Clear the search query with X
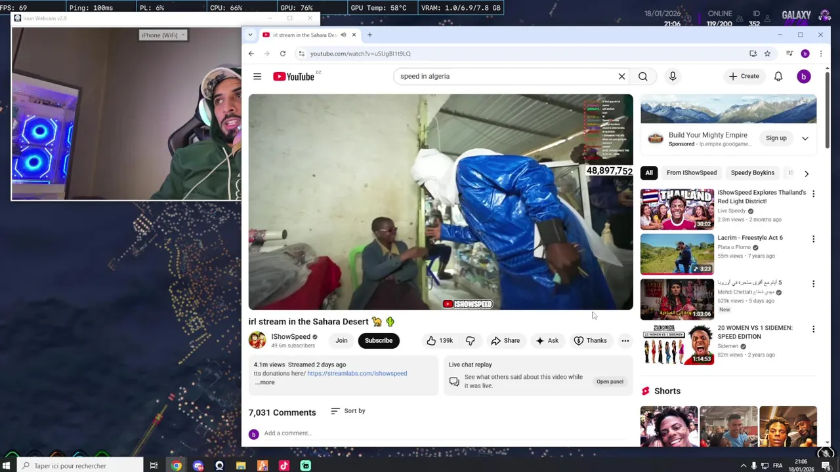Viewport: 840px width, 472px height. [621, 77]
